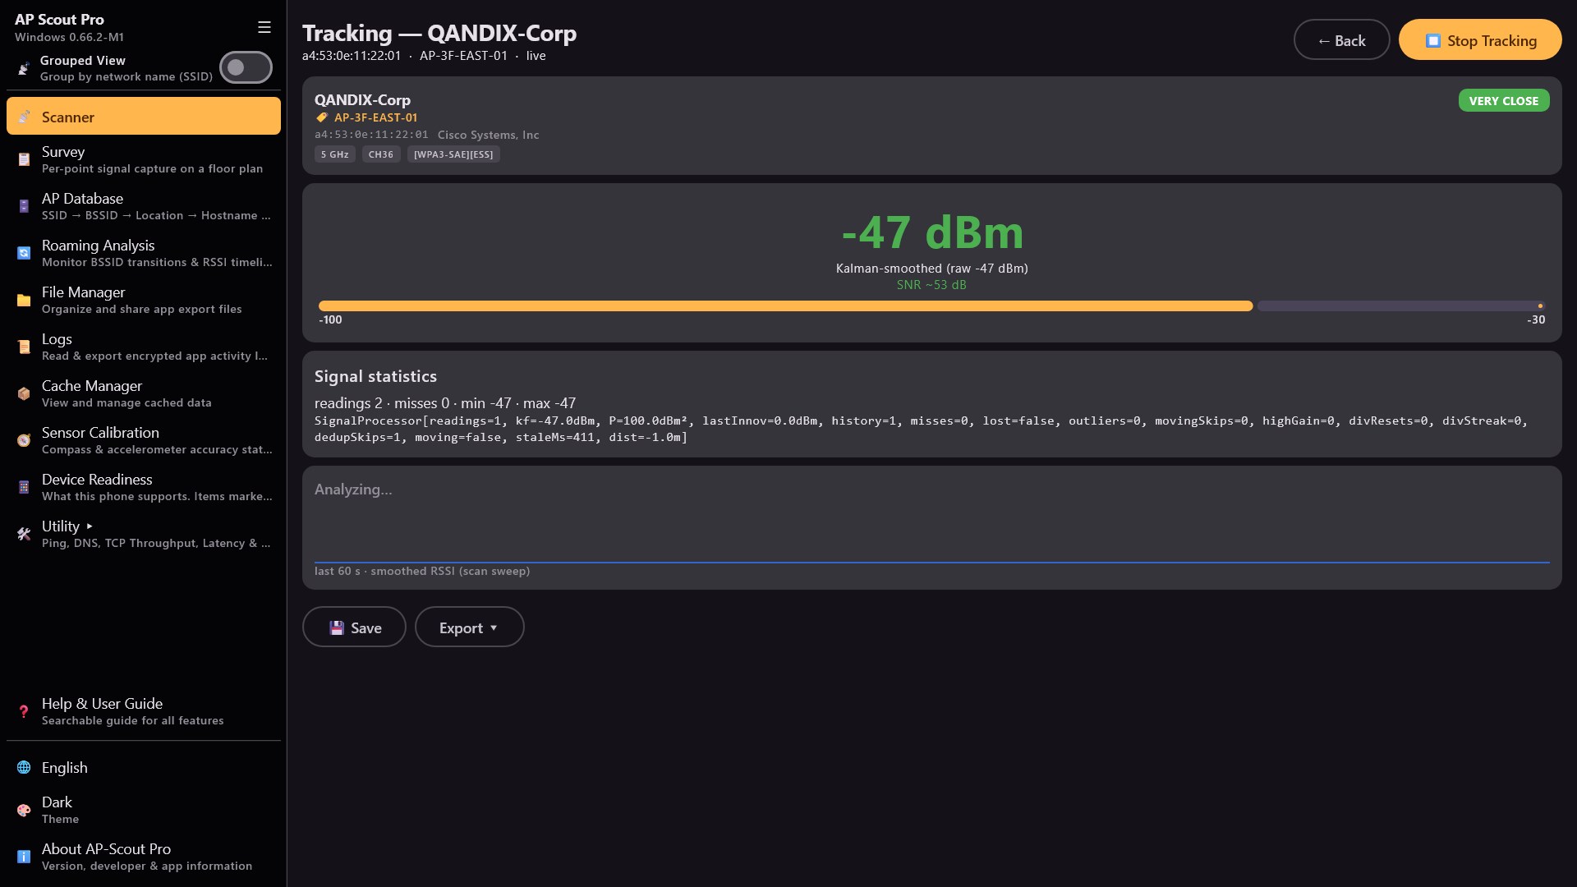Select Scanner in the sidebar
Image resolution: width=1577 pixels, height=887 pixels.
(x=144, y=116)
